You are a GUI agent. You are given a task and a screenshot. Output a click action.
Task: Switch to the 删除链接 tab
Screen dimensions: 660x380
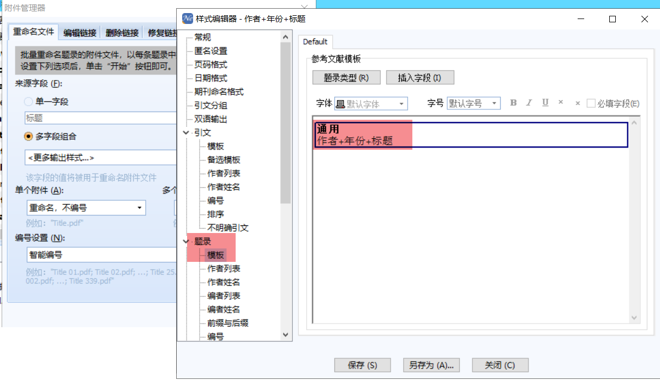coord(122,33)
